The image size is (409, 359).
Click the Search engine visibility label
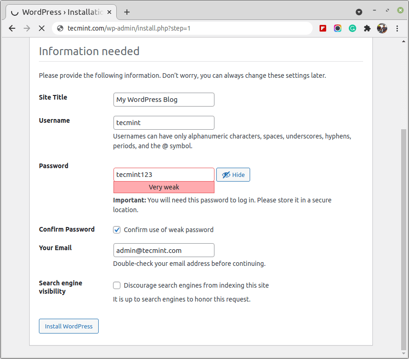pyautogui.click(x=61, y=287)
